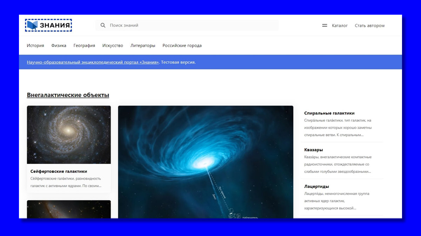This screenshot has height=236, width=421.
Task: Open the Каталог link
Action: pyautogui.click(x=340, y=26)
